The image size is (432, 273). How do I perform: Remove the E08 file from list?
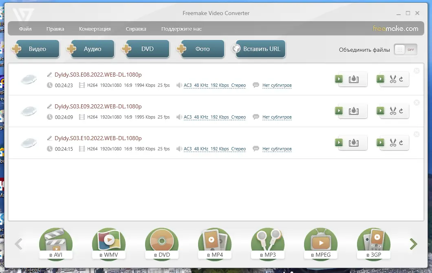(417, 71)
